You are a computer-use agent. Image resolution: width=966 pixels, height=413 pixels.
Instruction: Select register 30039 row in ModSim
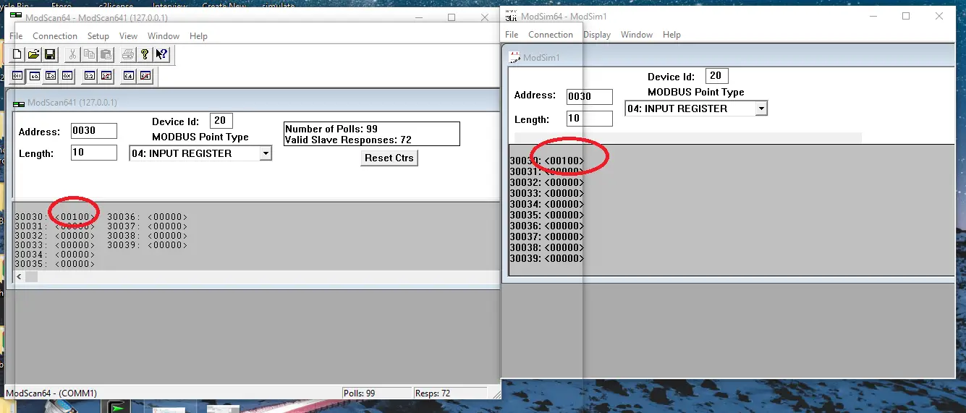pyautogui.click(x=547, y=258)
